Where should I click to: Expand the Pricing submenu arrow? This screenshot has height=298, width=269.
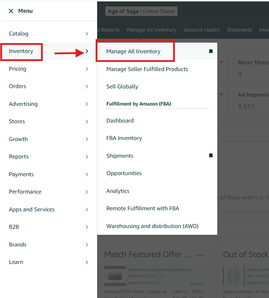(x=87, y=69)
